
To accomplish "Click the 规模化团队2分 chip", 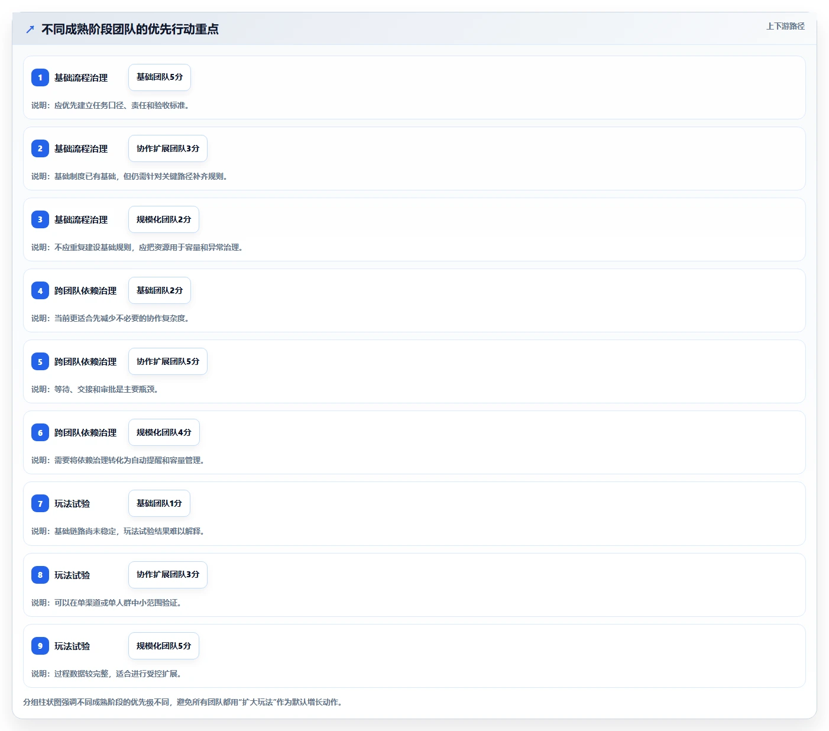I will coord(164,219).
